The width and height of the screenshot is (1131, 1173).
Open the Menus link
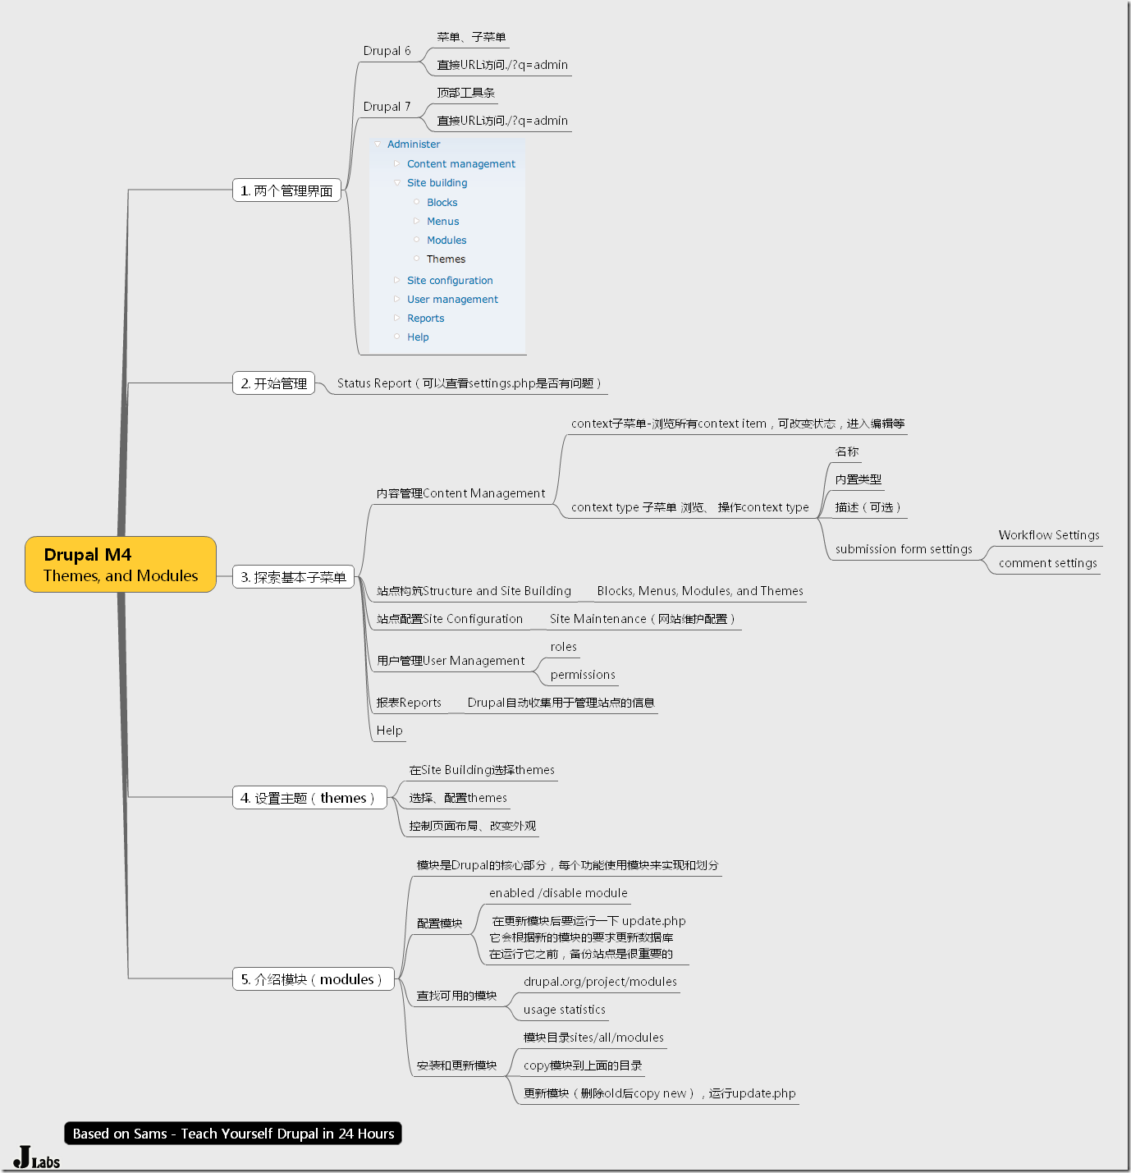tap(443, 222)
